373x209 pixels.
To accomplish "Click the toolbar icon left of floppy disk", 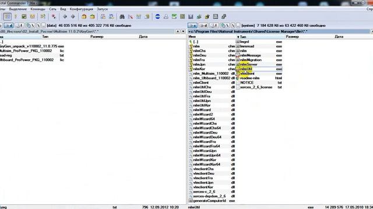I will [182, 17].
